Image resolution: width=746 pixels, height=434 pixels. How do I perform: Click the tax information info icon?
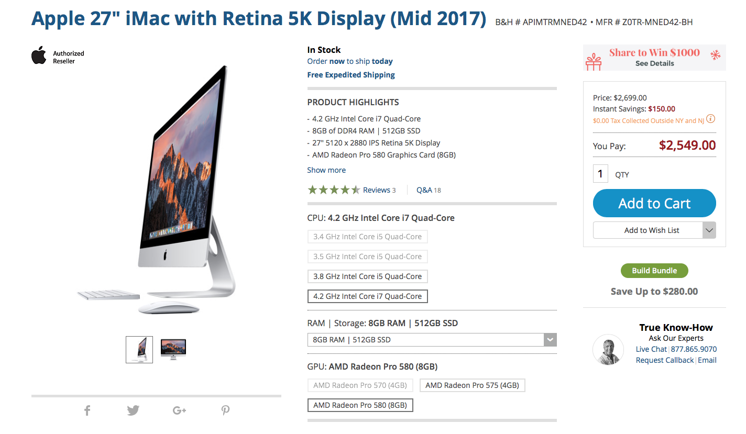(711, 119)
